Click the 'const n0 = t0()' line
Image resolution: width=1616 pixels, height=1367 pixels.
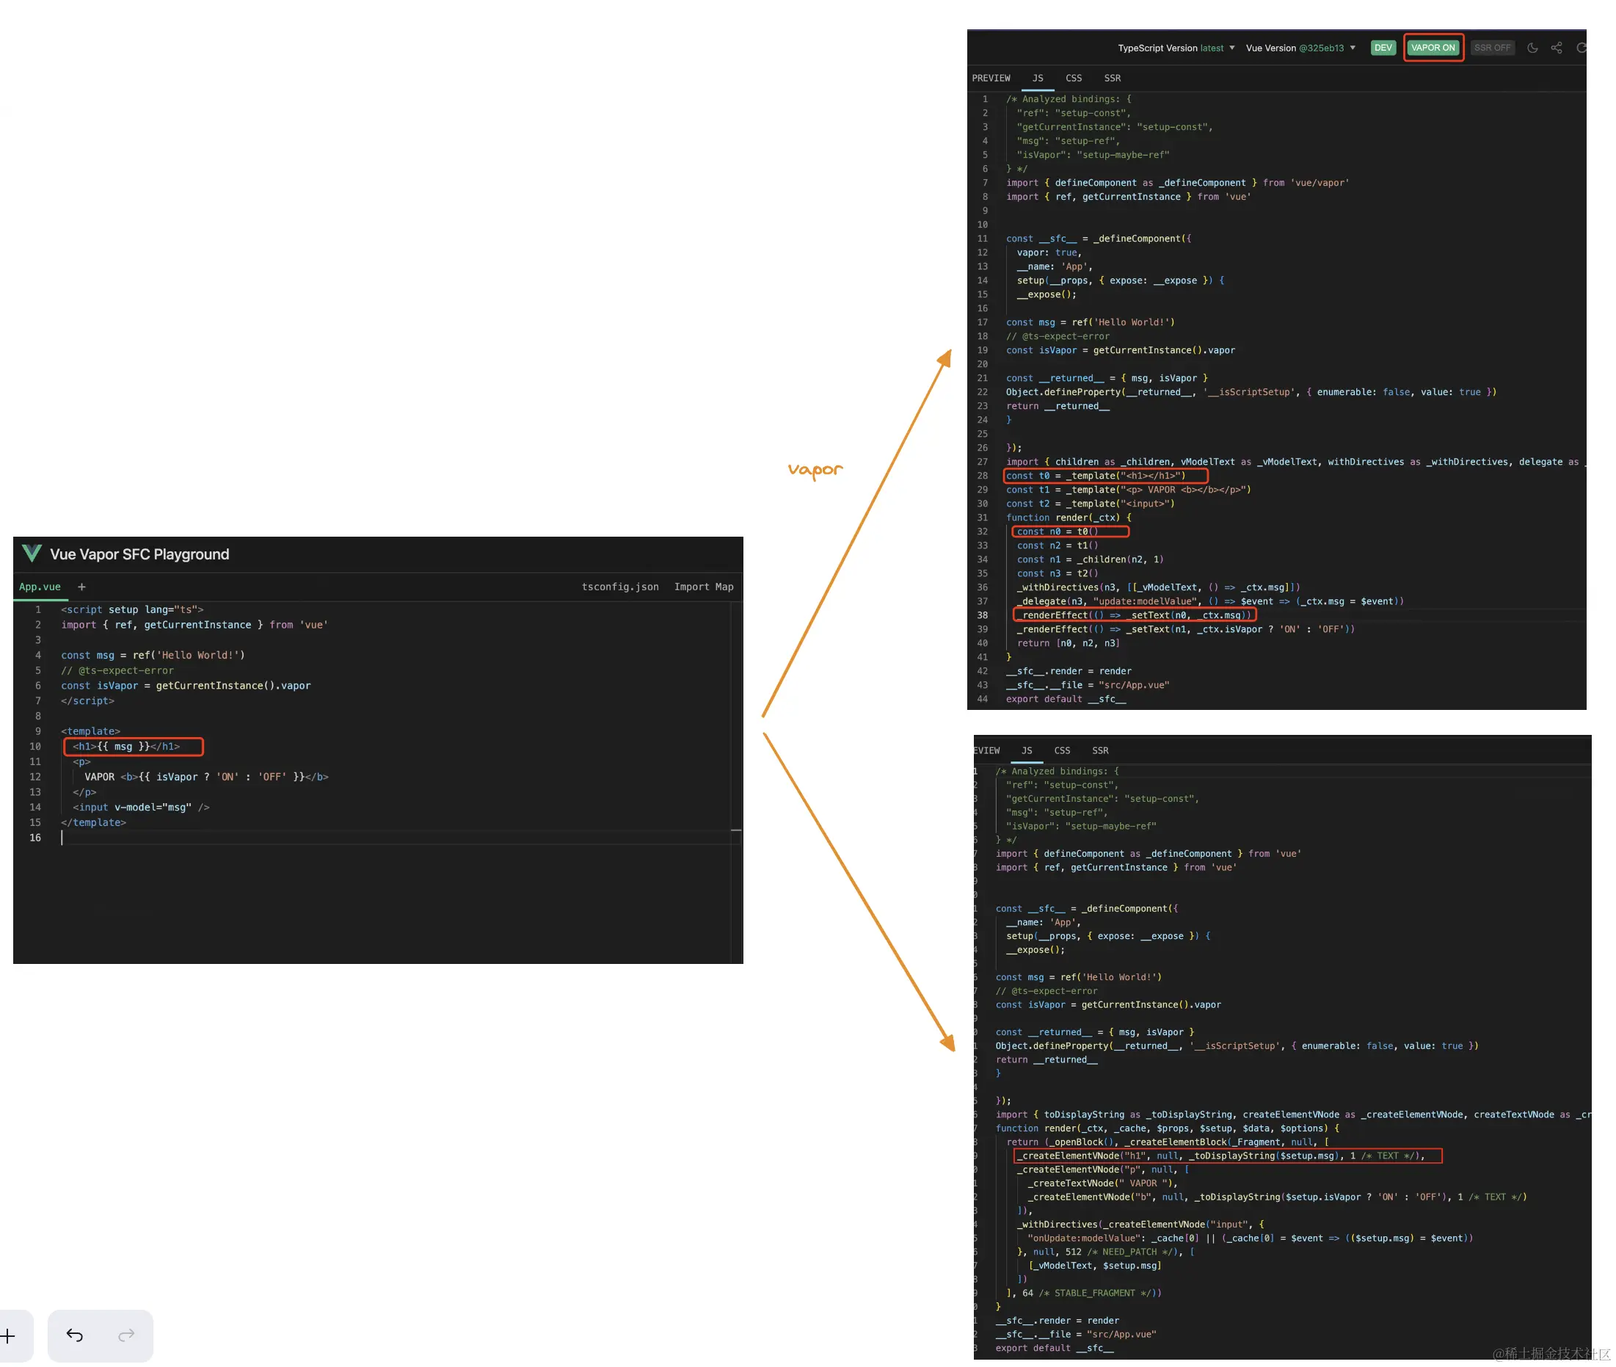point(1057,532)
